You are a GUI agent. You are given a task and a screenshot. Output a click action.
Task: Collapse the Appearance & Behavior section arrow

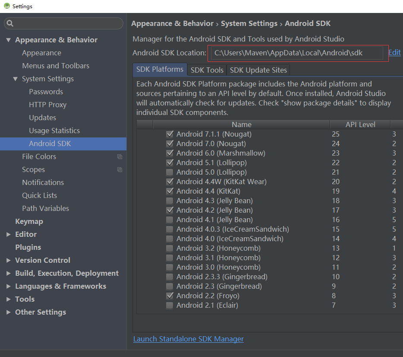[x=9, y=40]
